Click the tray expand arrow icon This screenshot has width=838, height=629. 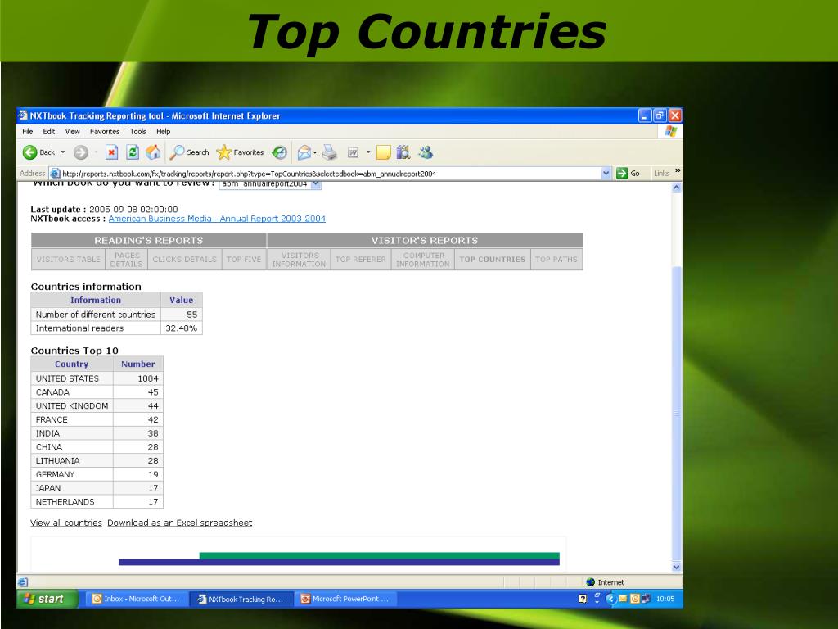click(x=610, y=599)
